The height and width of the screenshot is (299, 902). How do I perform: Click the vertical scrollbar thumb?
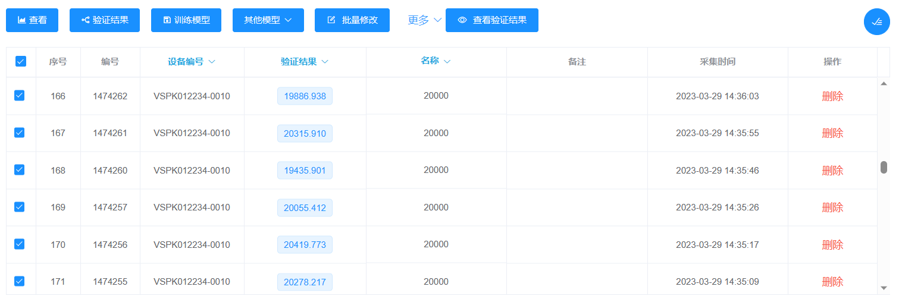(884, 167)
